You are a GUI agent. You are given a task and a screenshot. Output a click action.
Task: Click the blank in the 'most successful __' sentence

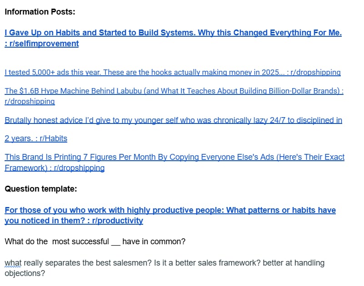click(x=115, y=242)
